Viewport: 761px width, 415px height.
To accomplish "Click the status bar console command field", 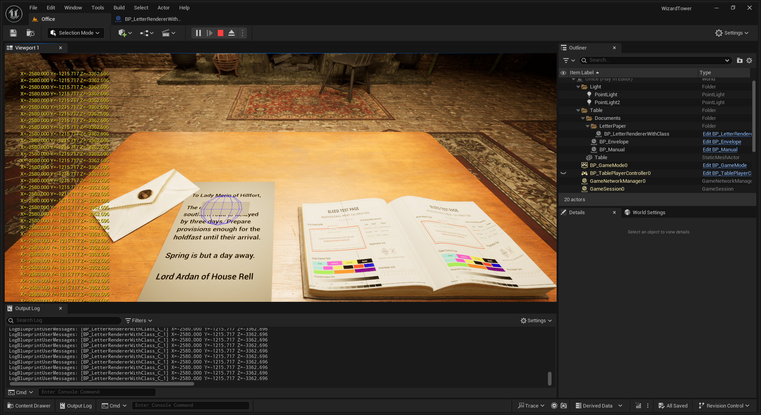I will pos(191,405).
